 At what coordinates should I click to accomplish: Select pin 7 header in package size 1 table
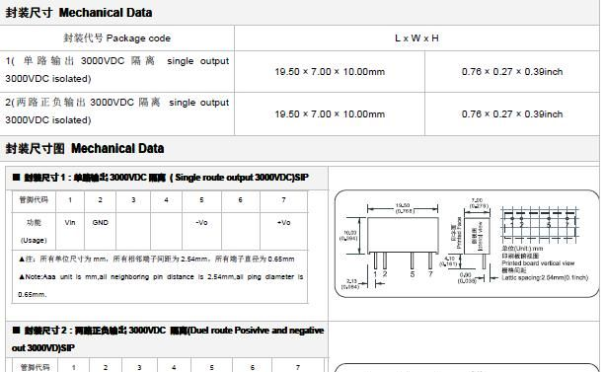(283, 200)
